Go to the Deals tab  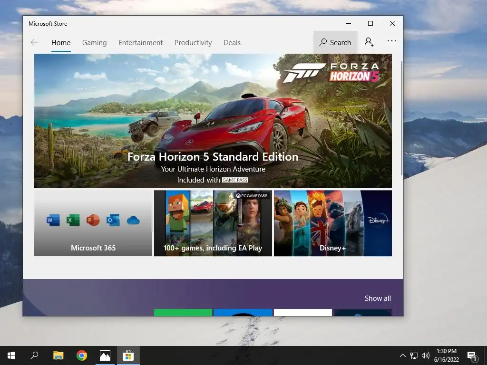click(x=232, y=42)
